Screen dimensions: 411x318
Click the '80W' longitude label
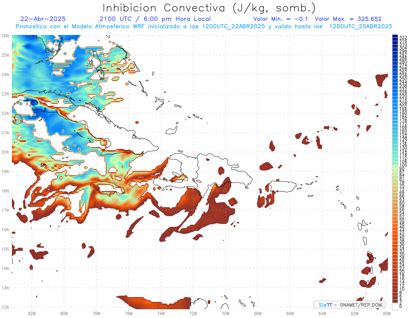tap(64, 313)
